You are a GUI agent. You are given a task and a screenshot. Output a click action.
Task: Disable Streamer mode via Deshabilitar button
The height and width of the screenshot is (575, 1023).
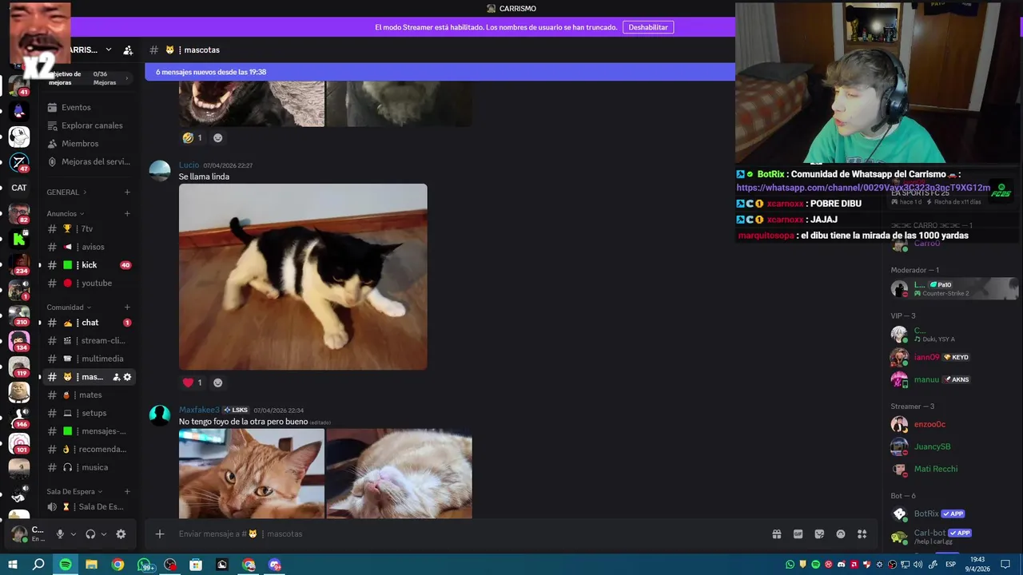pyautogui.click(x=648, y=27)
